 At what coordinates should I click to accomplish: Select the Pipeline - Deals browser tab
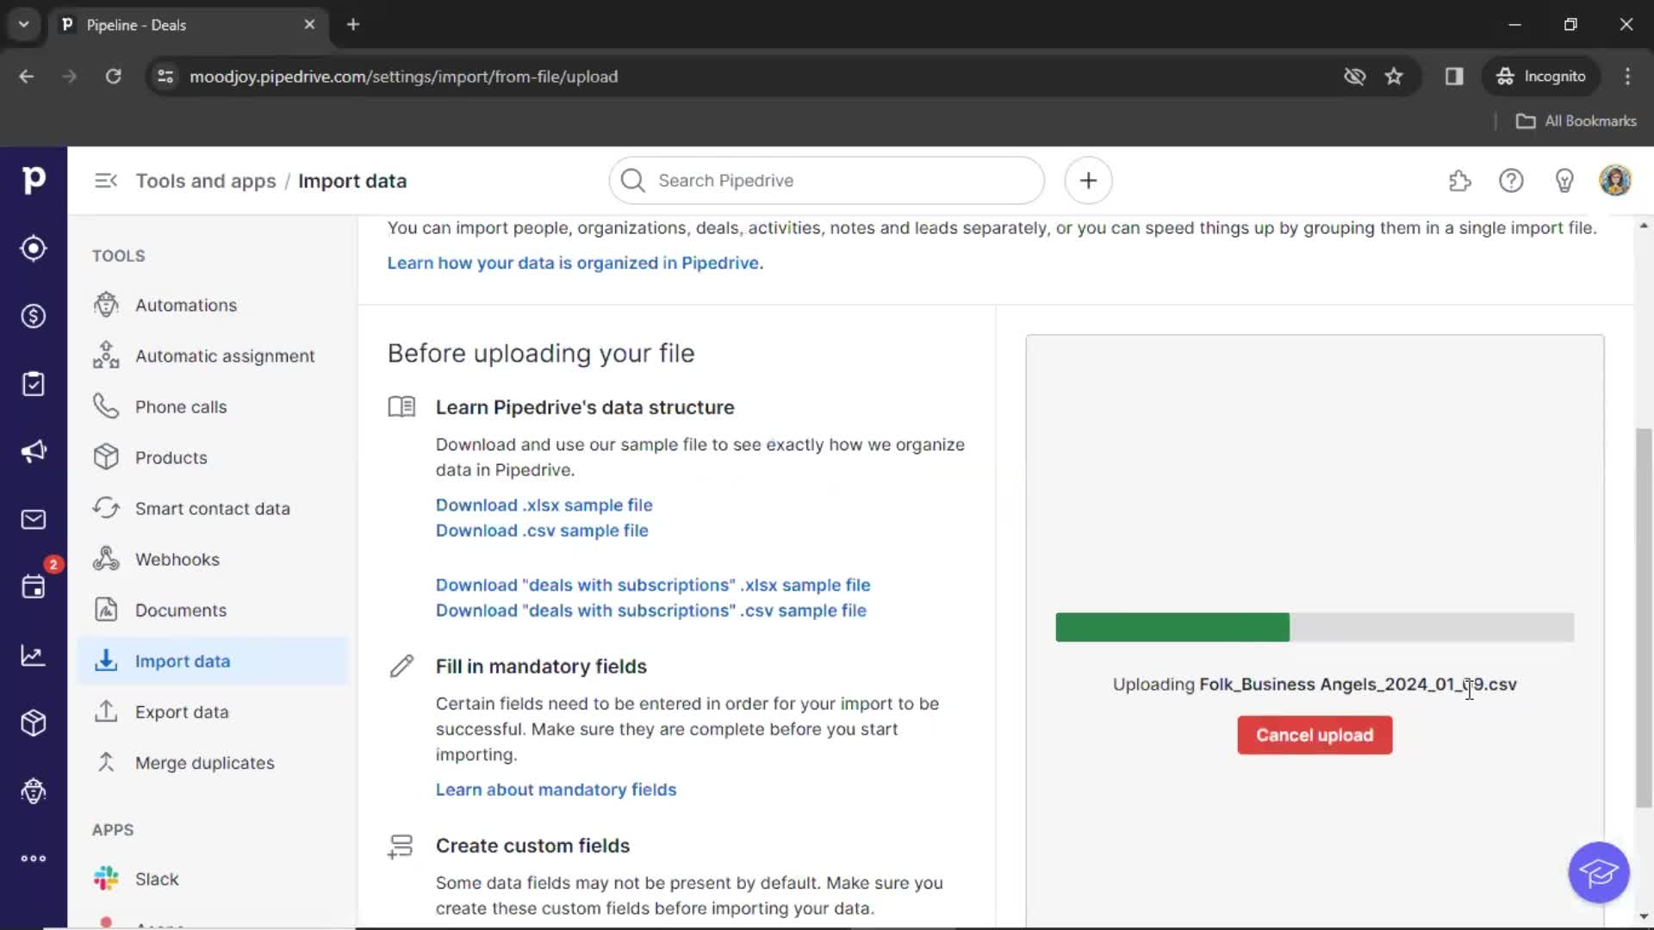tap(188, 25)
